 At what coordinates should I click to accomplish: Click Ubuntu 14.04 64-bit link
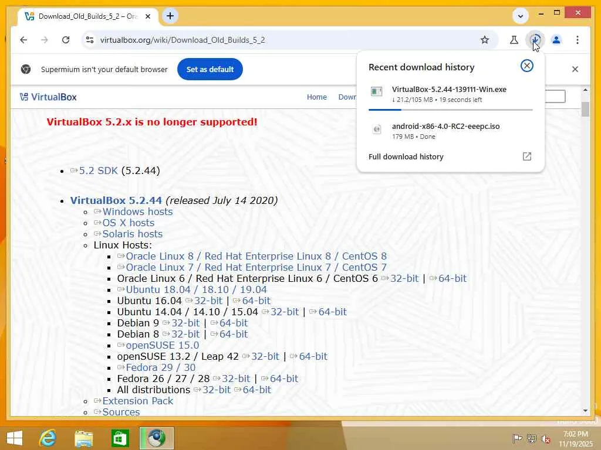tap(332, 312)
